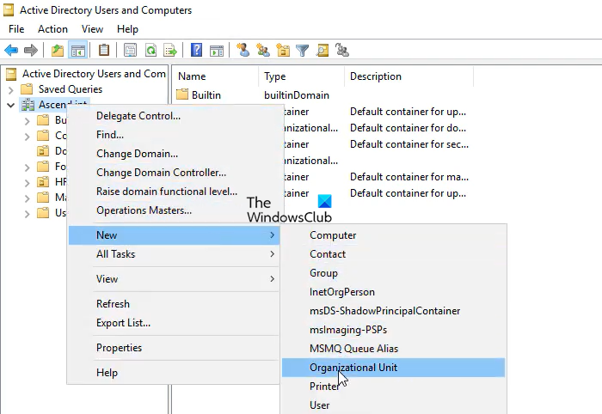Click the Add to group toolbar icon
This screenshot has width=602, height=414.
point(341,50)
